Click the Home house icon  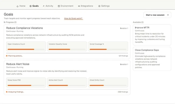click(17, 6)
